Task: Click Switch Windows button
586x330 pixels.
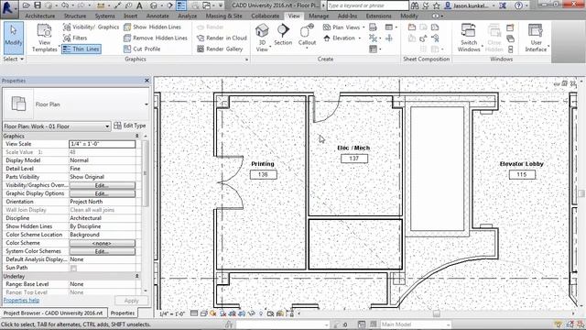Action: click(469, 38)
